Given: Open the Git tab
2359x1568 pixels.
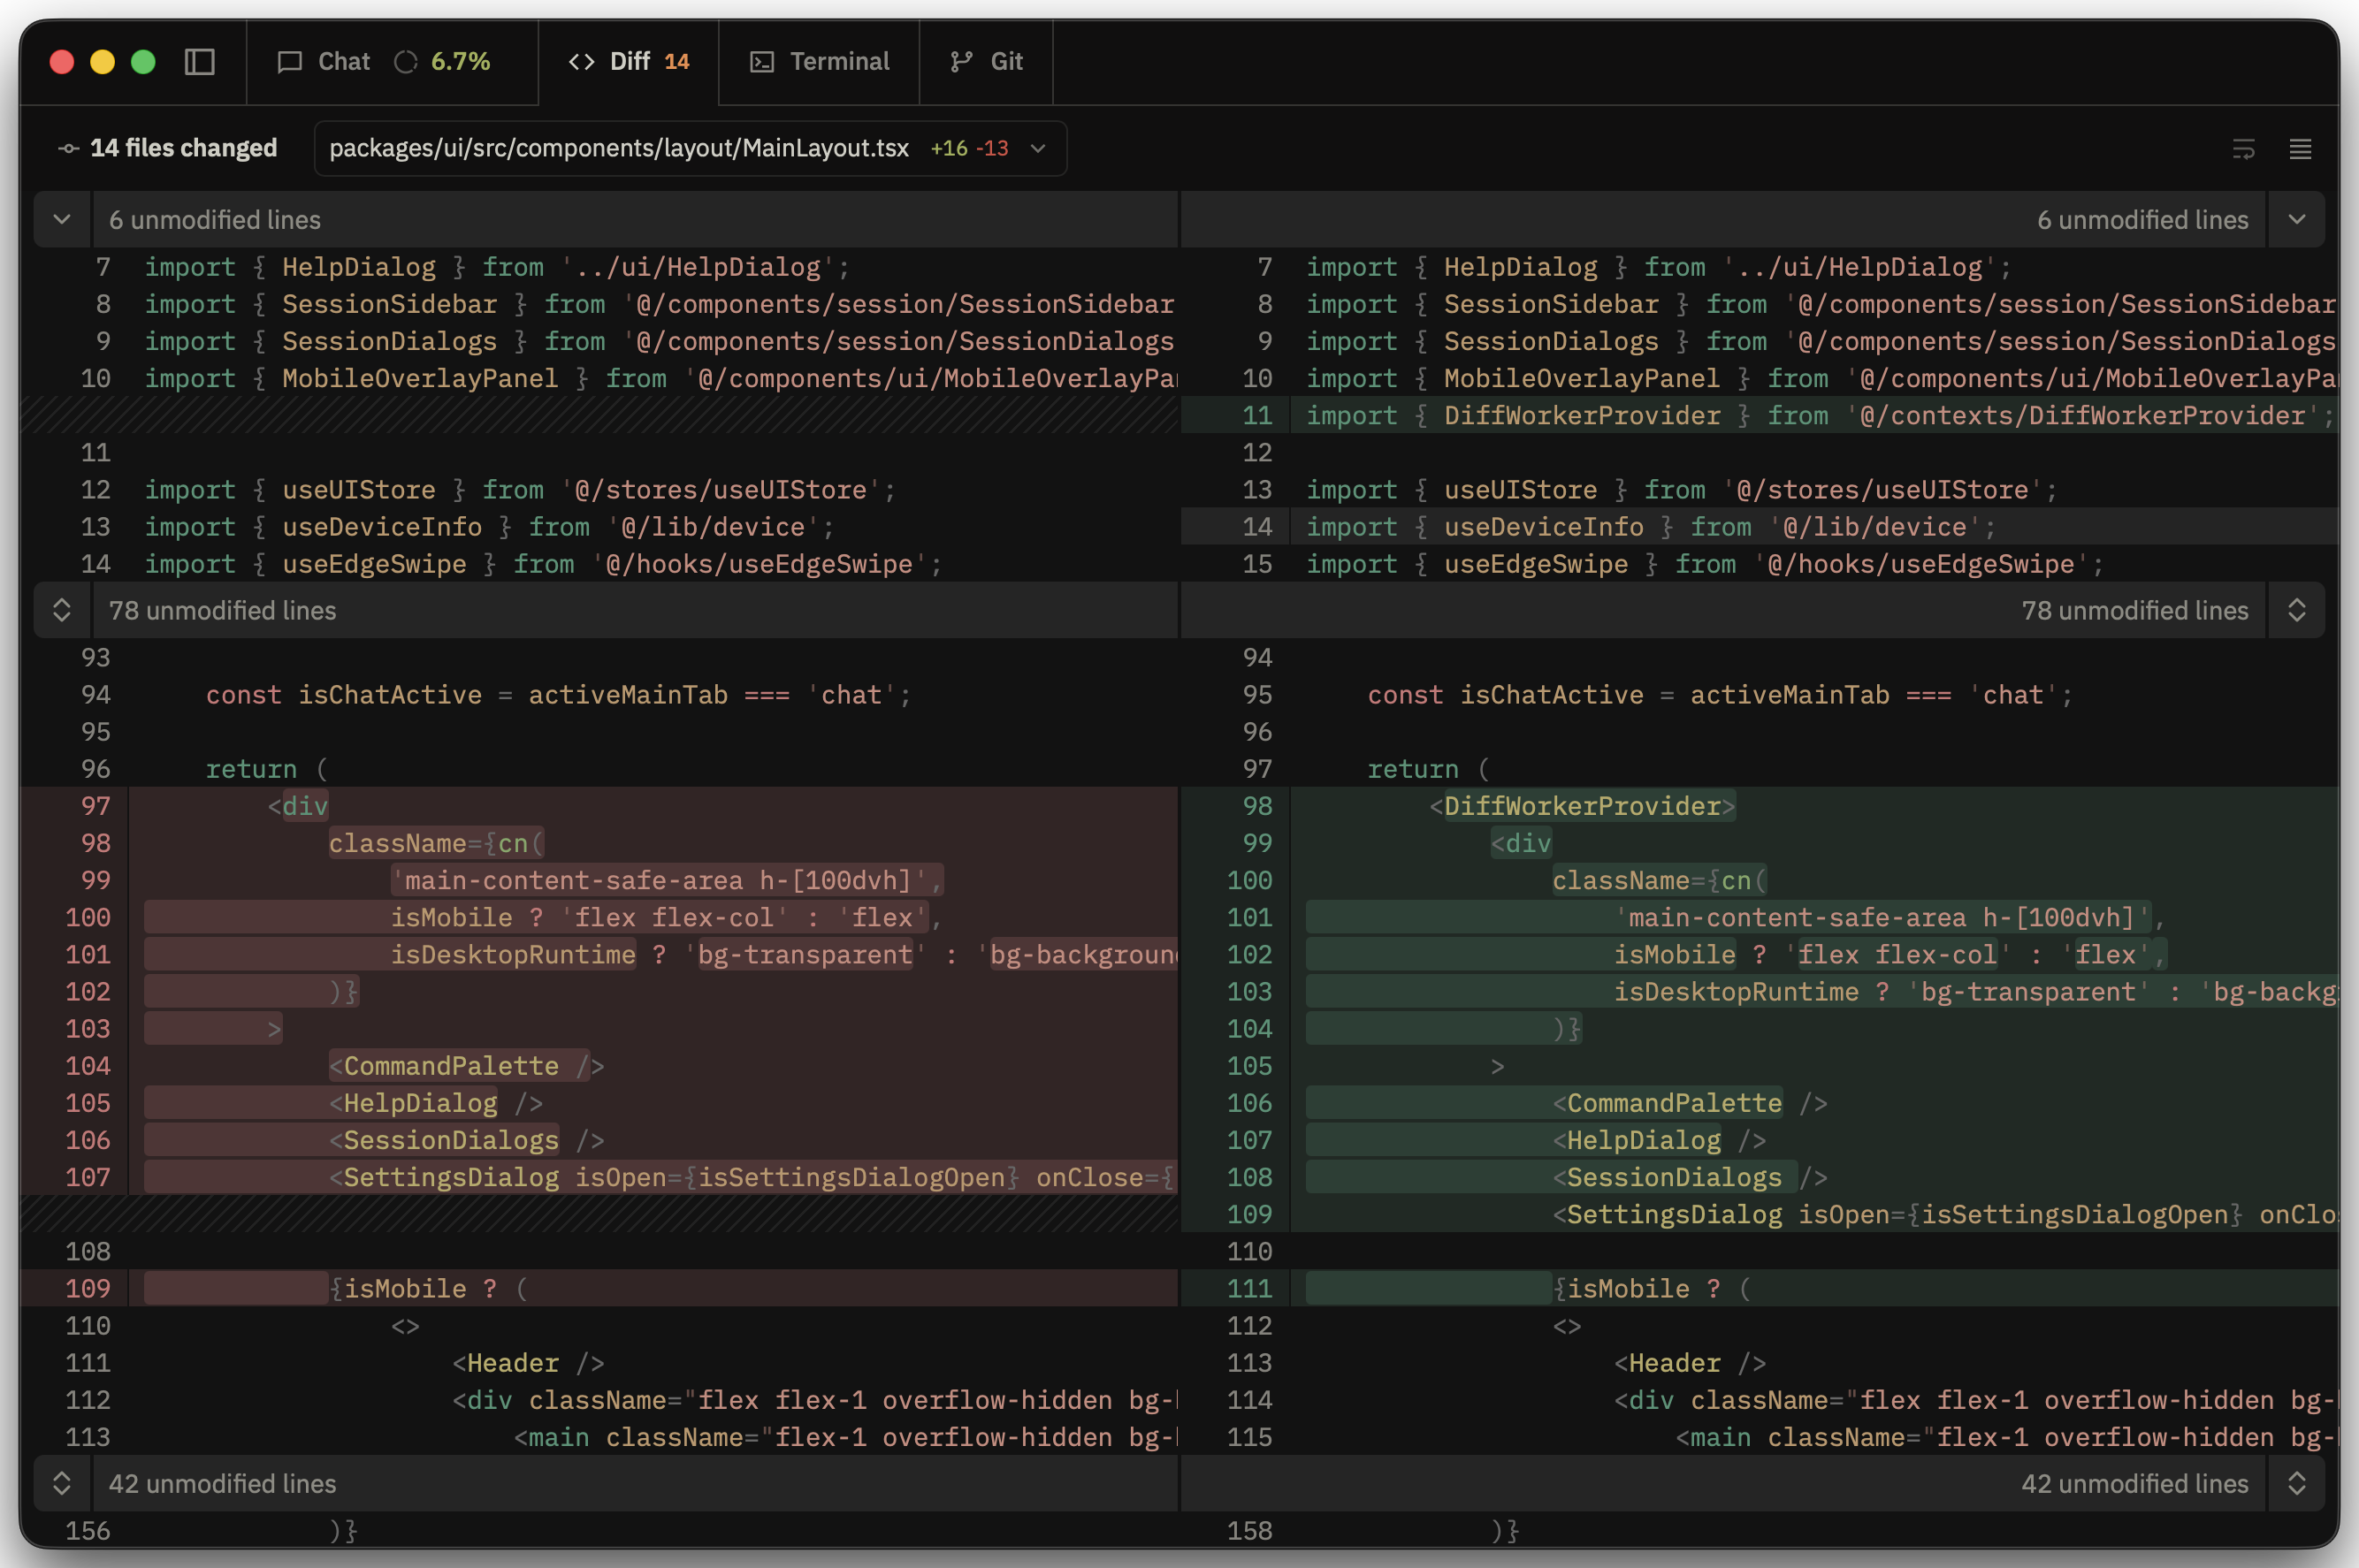Looking at the screenshot, I should tap(985, 62).
